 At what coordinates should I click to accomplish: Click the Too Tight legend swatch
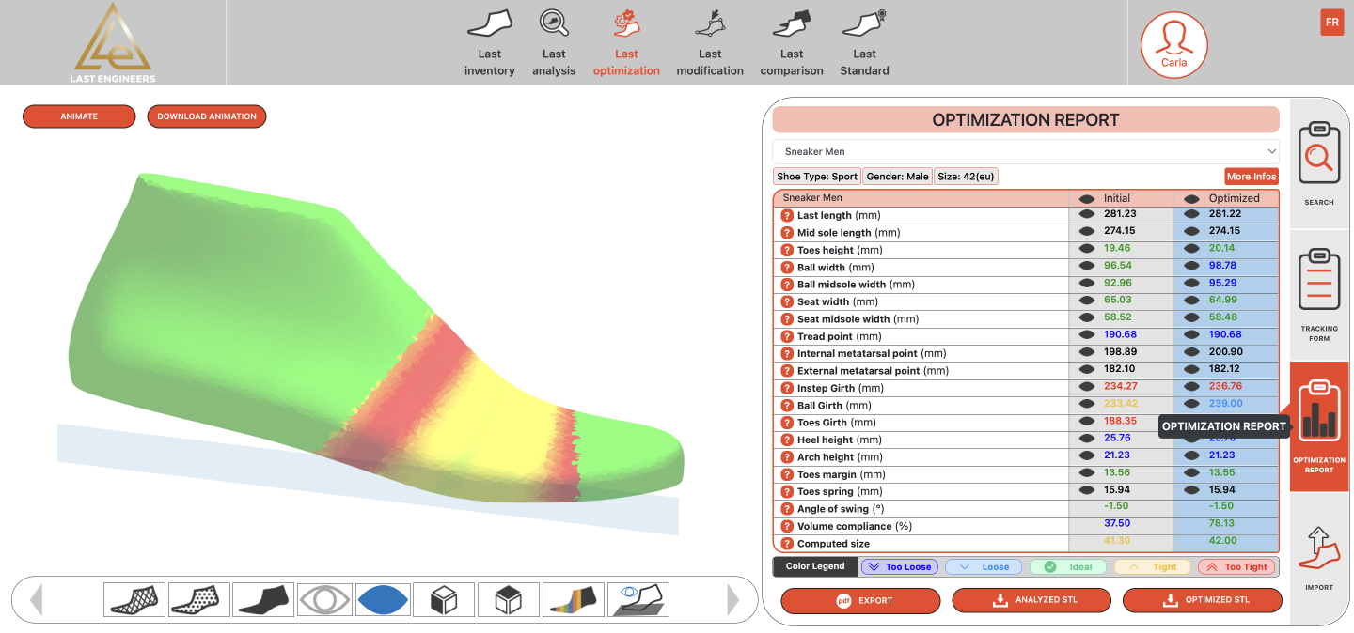click(x=1236, y=567)
